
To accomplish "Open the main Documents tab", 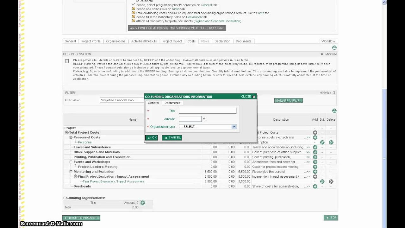I will click(244, 41).
